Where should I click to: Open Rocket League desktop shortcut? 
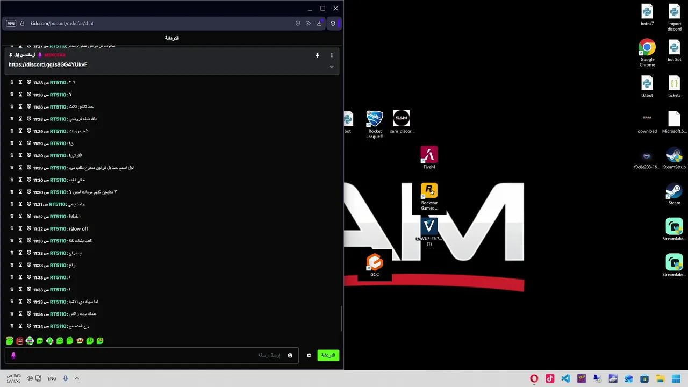coord(375,125)
